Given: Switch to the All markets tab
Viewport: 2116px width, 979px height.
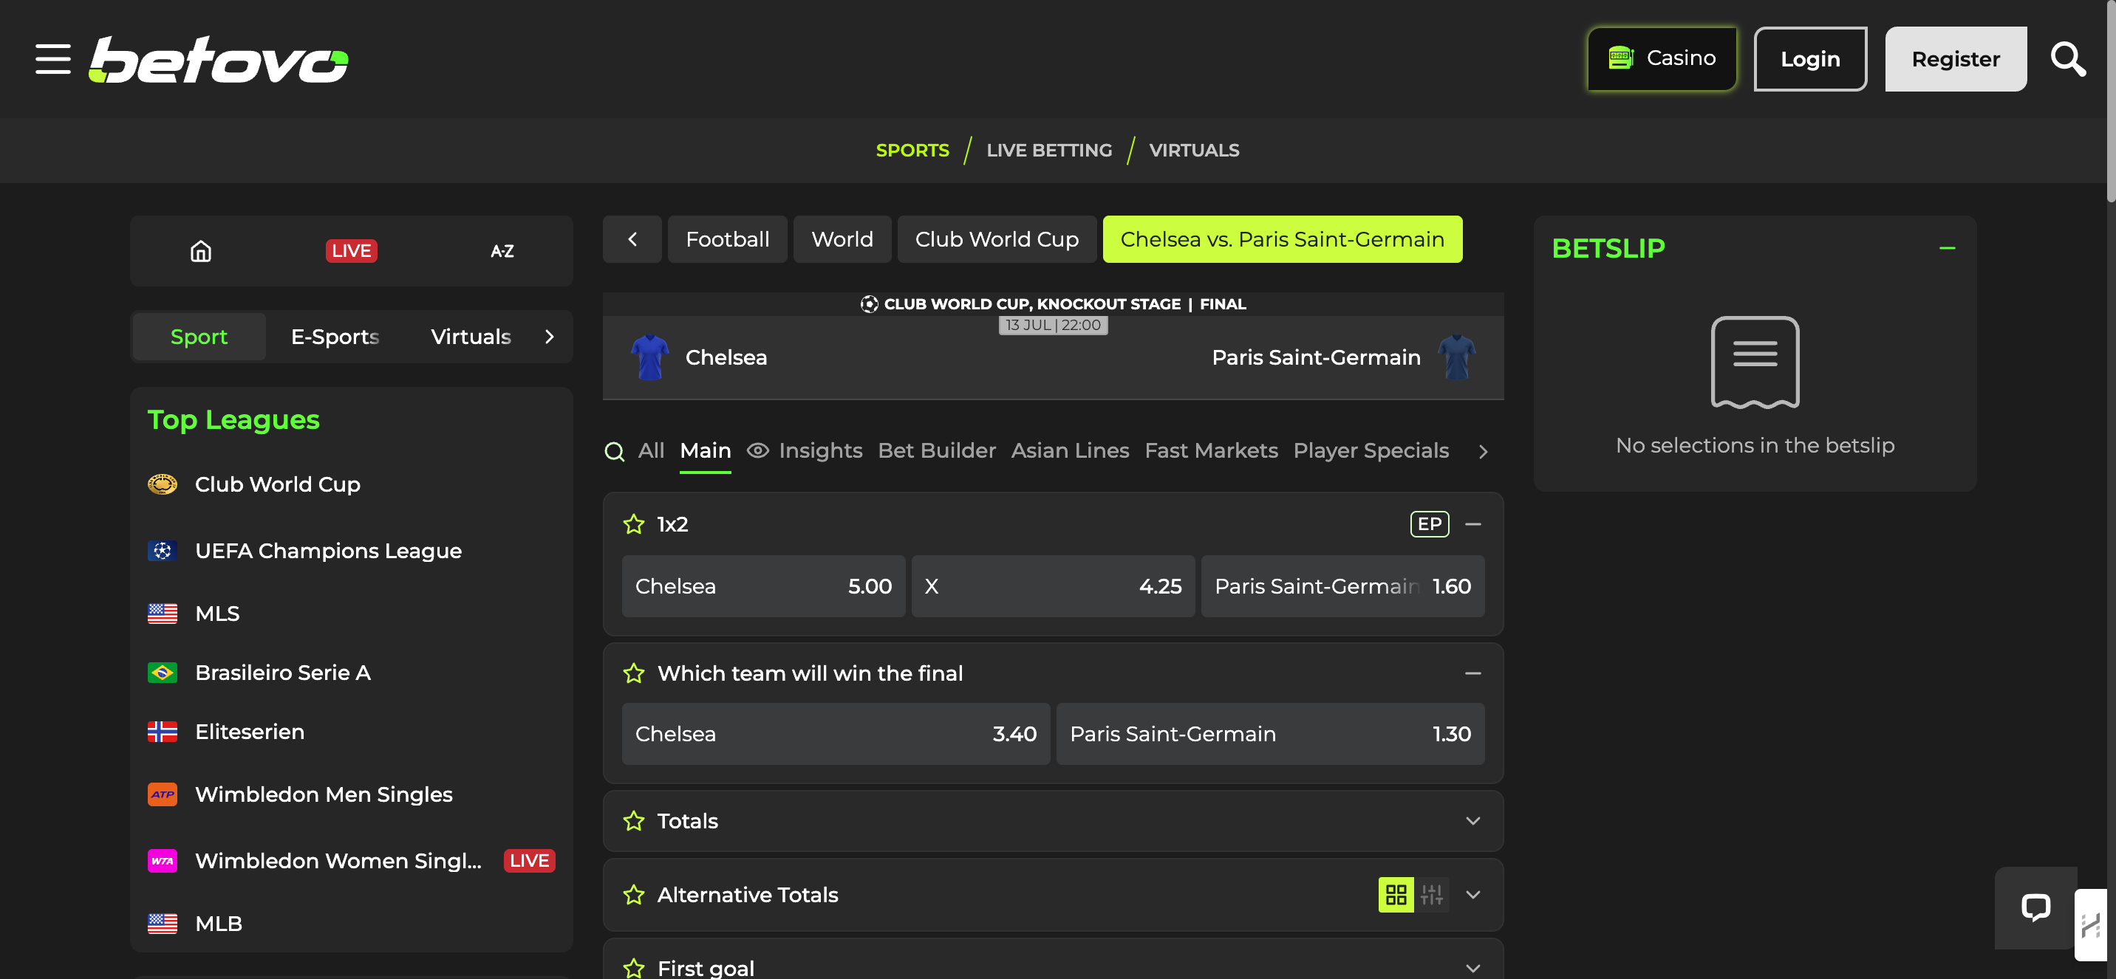Looking at the screenshot, I should click(652, 450).
